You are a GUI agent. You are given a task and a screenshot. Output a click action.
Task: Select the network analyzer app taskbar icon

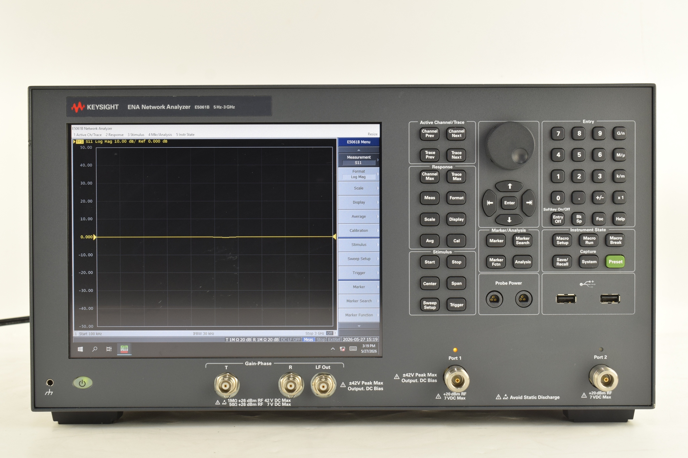click(124, 349)
